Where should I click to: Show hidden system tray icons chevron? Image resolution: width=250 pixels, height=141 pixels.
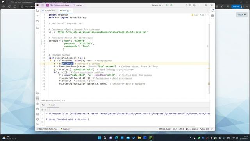coord(190,138)
